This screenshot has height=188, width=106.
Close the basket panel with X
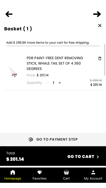[100, 26]
